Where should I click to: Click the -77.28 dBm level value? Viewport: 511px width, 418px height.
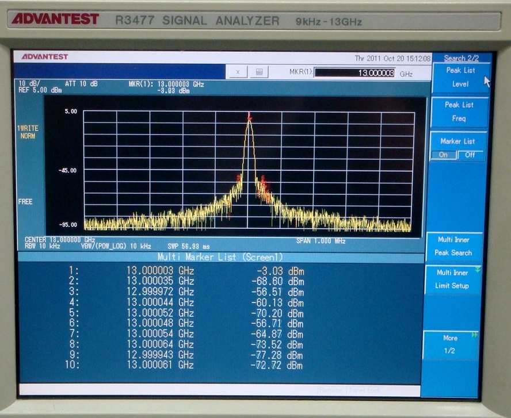click(278, 355)
